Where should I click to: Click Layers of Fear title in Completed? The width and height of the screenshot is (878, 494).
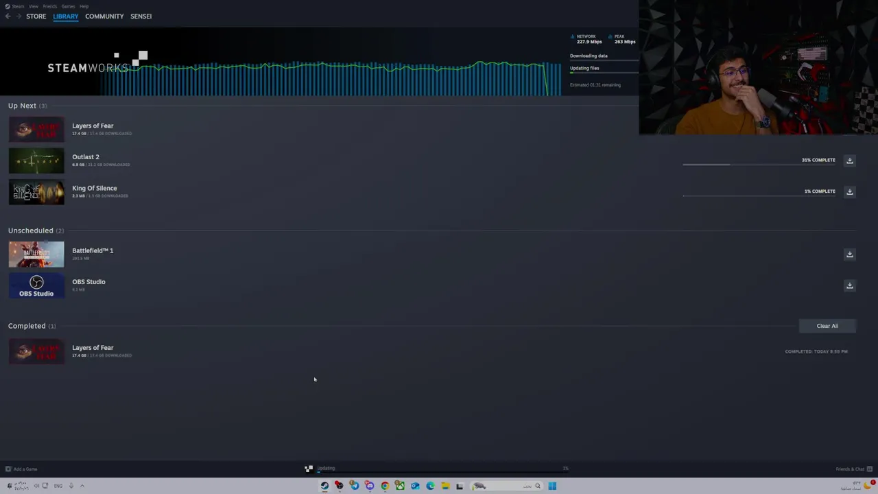(93, 348)
